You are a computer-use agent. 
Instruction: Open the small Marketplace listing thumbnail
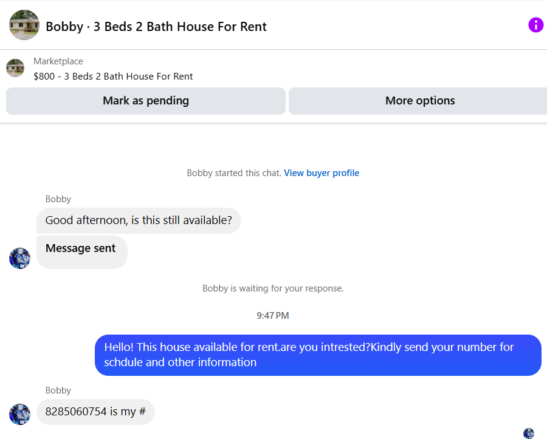pyautogui.click(x=15, y=68)
